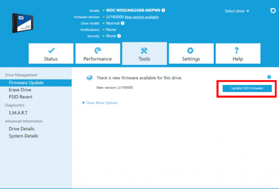This screenshot has height=189, width=279.
Task: Click the help icon beside Drive Health Normal
Action: point(122,23)
